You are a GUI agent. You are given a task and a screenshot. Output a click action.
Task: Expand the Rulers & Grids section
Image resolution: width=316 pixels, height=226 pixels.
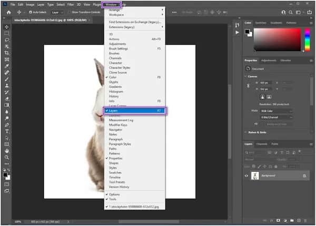245,132
